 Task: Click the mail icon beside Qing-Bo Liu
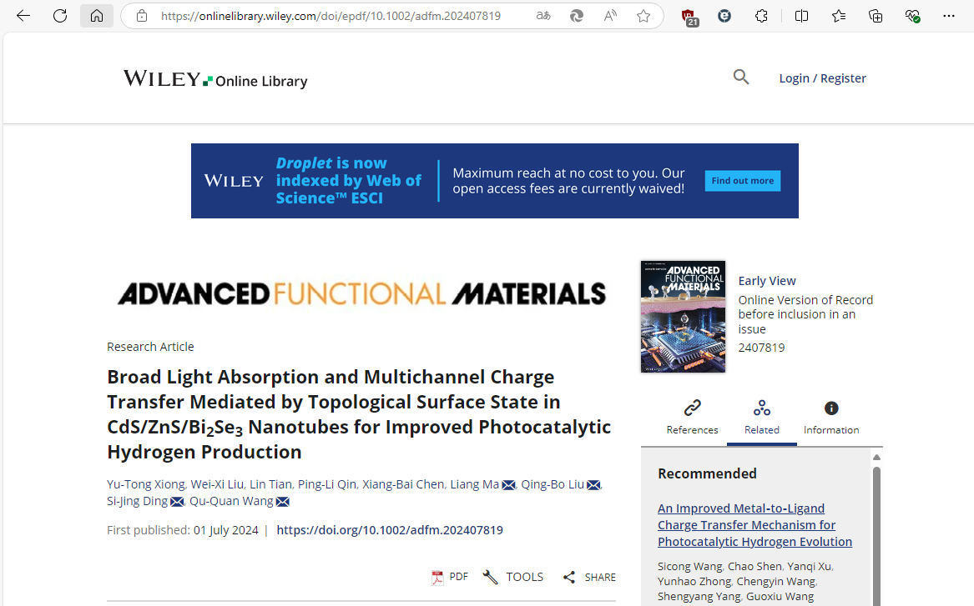tap(593, 485)
